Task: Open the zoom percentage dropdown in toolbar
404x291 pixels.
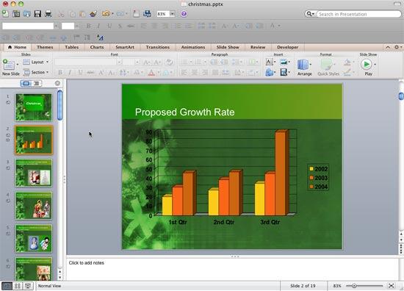Action: pos(172,14)
